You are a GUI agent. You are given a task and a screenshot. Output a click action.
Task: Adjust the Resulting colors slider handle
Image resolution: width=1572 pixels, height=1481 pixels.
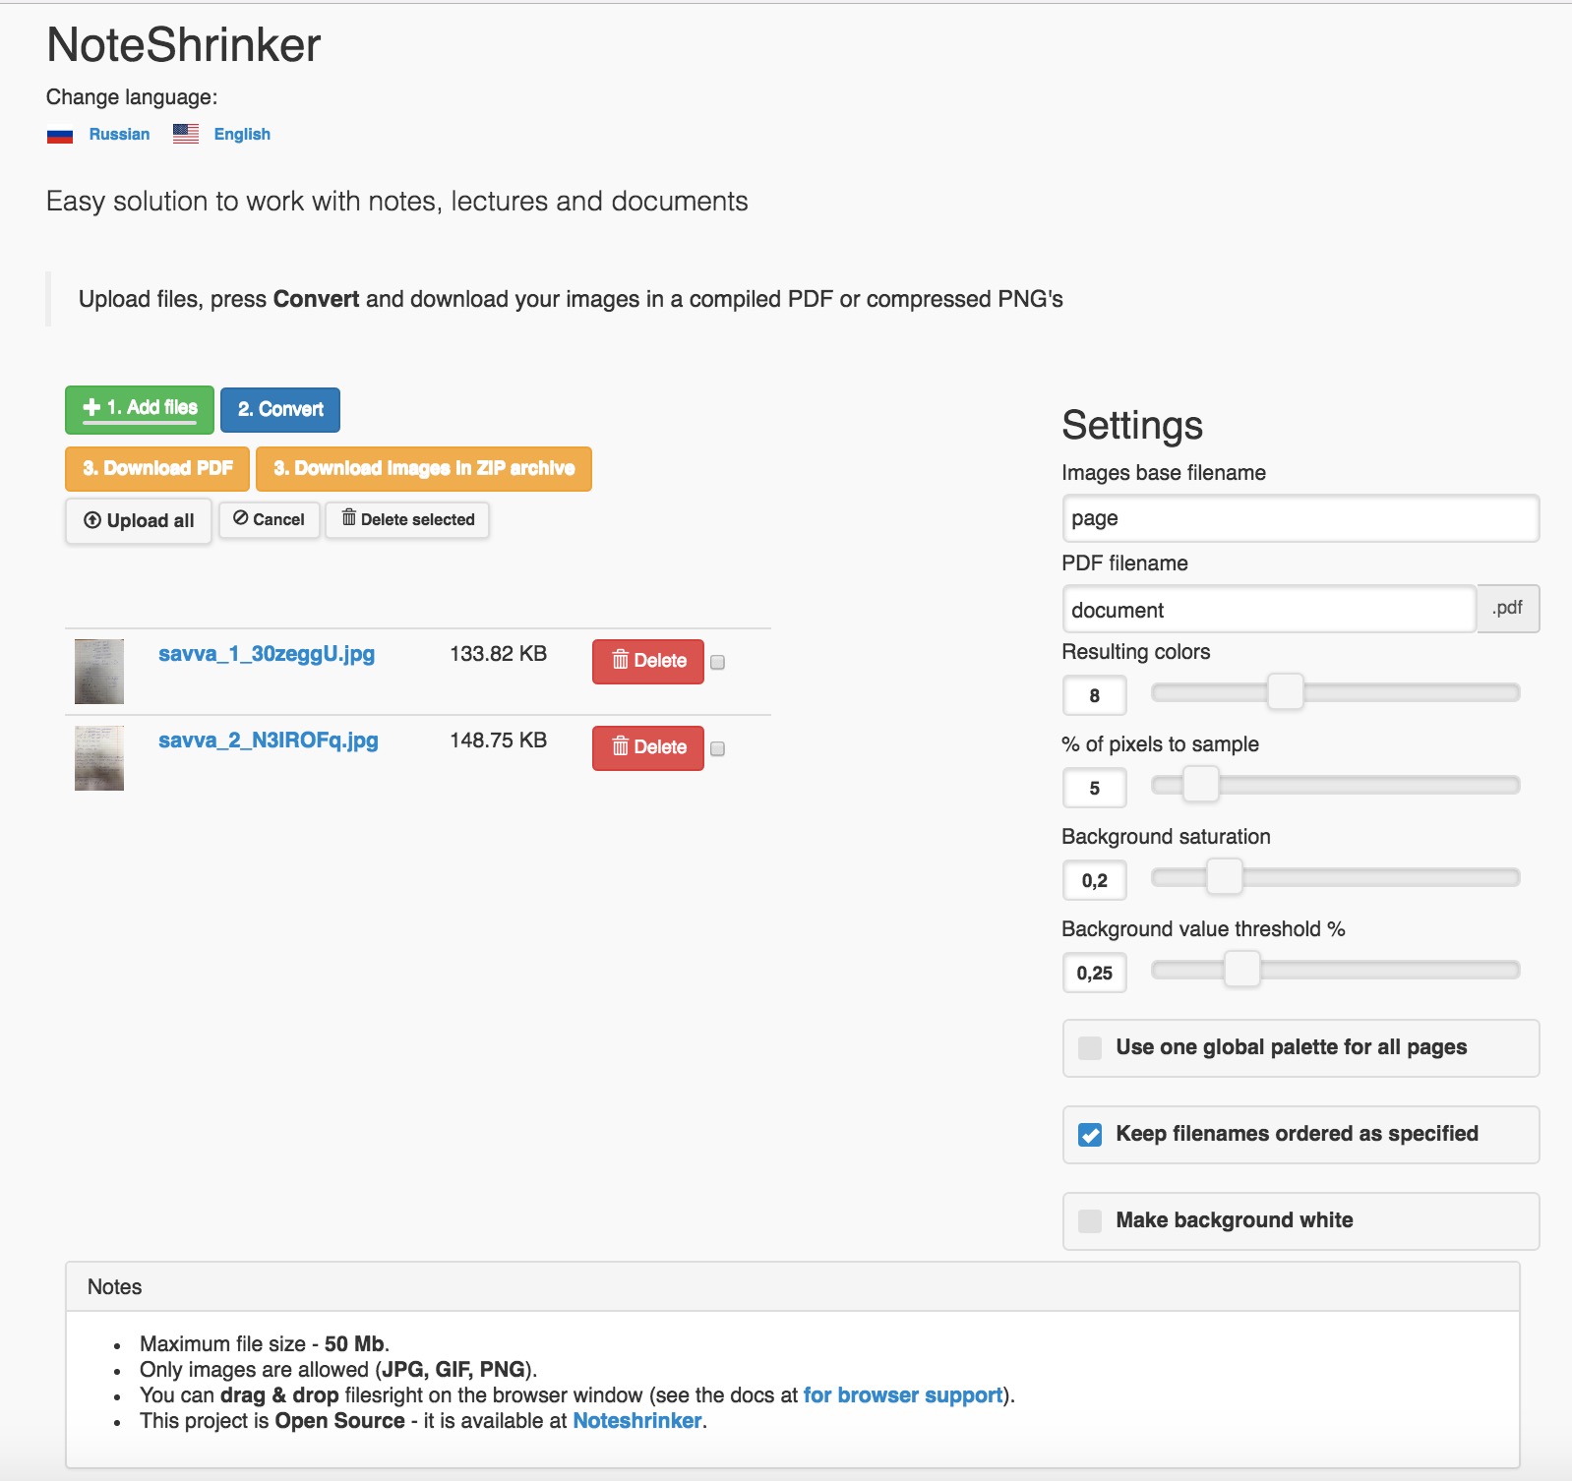point(1285,692)
